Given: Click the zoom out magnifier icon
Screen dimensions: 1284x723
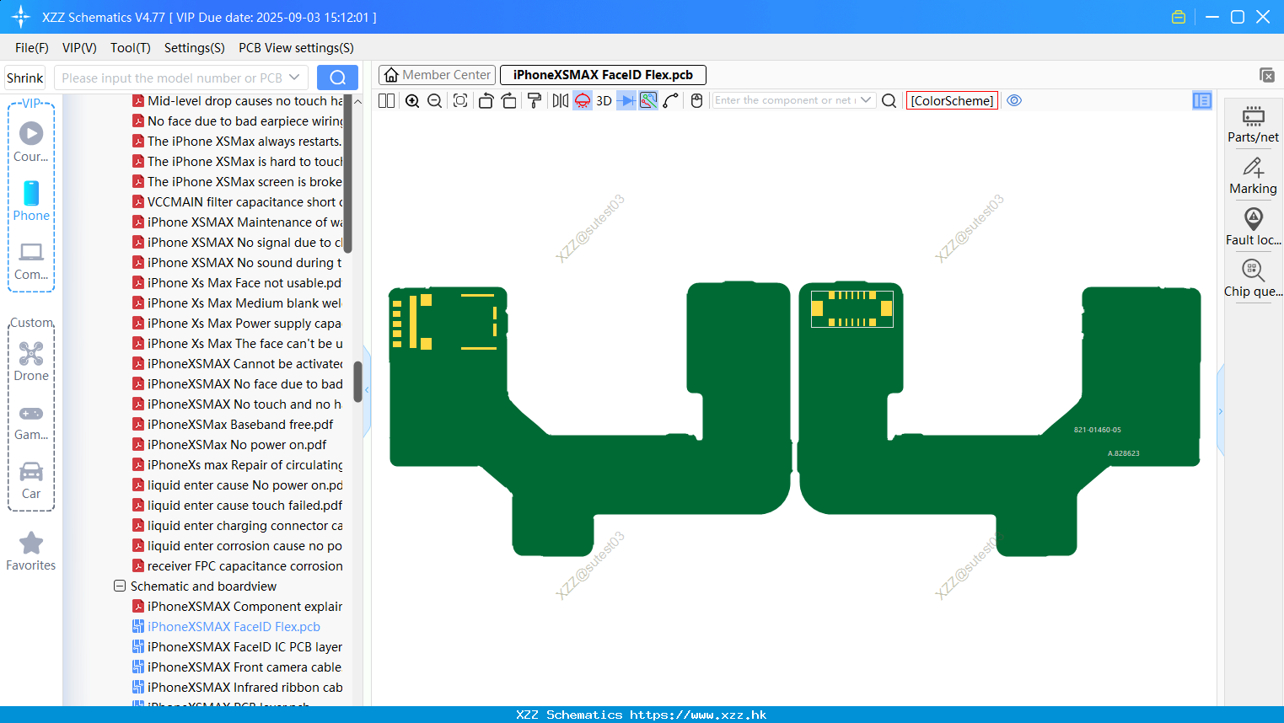Looking at the screenshot, I should (x=435, y=101).
